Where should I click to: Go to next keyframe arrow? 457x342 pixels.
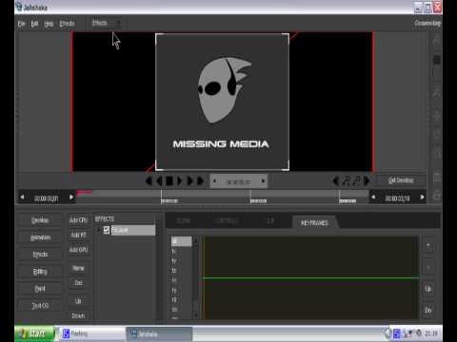click(367, 180)
